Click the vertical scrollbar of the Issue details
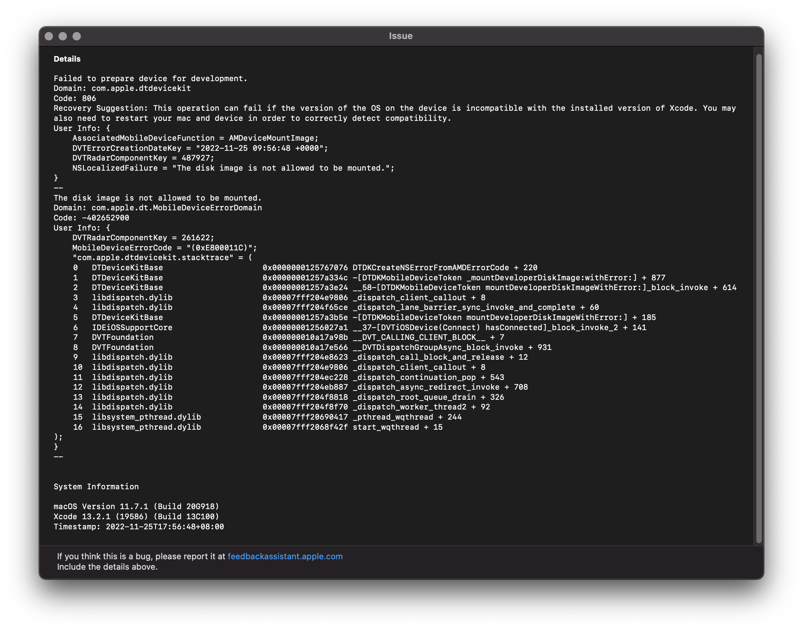 (x=759, y=298)
